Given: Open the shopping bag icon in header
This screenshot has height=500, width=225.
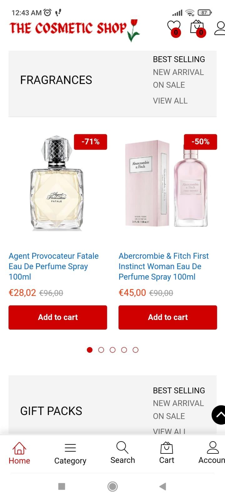Looking at the screenshot, I should click(x=197, y=28).
